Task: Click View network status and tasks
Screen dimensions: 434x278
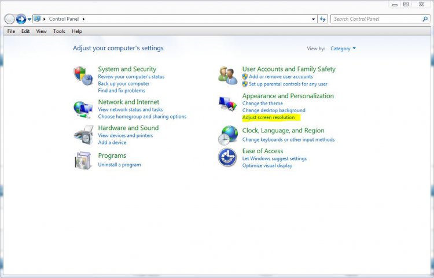Action: click(130, 109)
